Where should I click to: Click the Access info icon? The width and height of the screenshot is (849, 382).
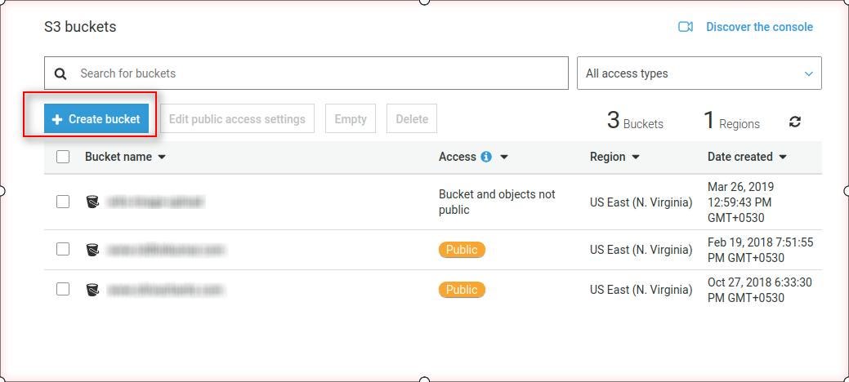coord(486,157)
